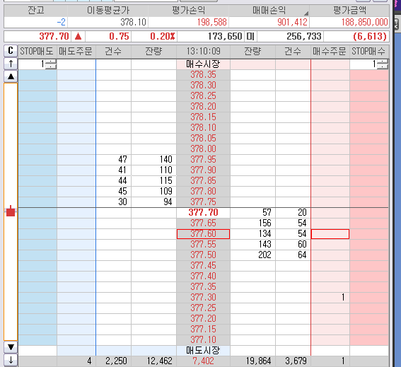Click the best ask price 377.75
Viewport: 401px width, 367px height.
[203, 202]
